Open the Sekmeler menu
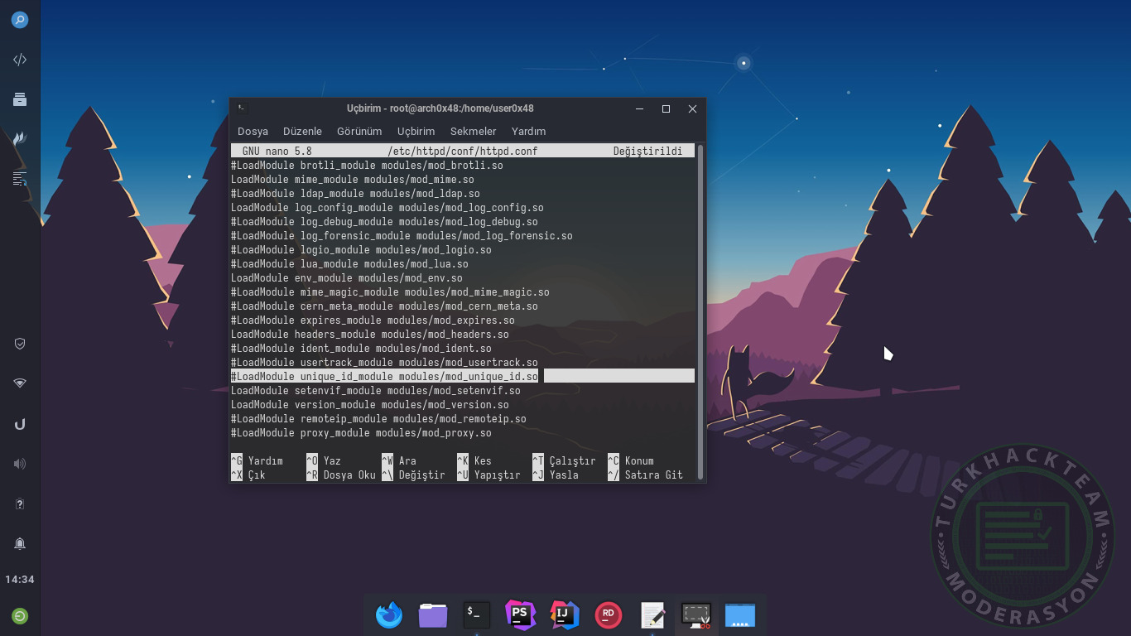The width and height of the screenshot is (1131, 636). [x=474, y=131]
